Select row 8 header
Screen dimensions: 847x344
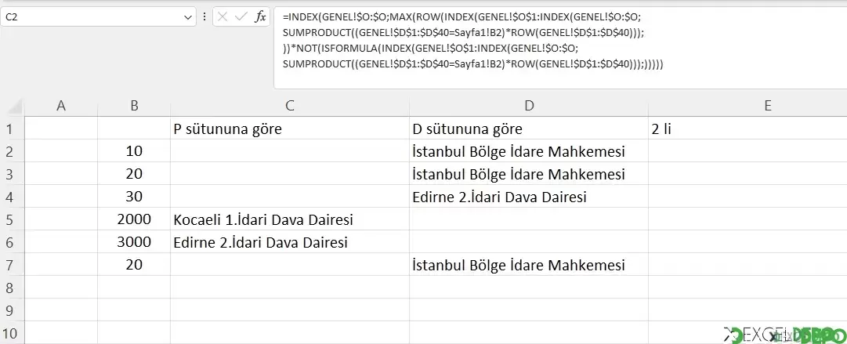coord(9,288)
